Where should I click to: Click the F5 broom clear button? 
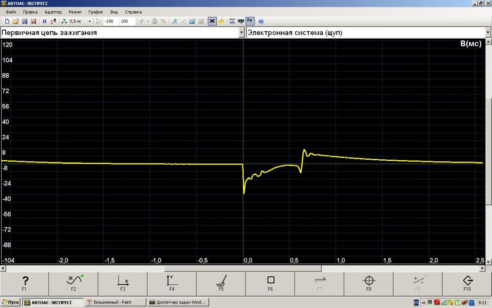[221, 283]
